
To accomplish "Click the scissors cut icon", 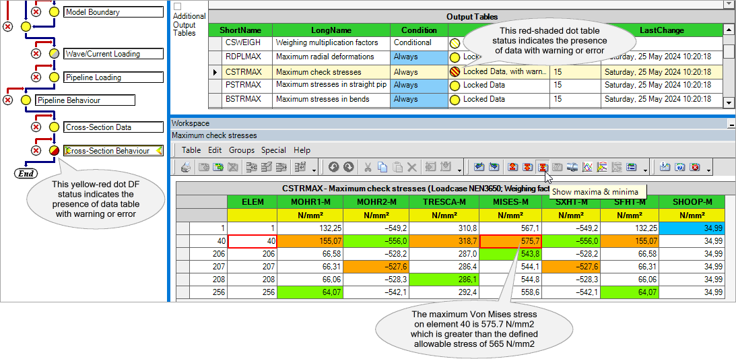I will click(x=368, y=166).
